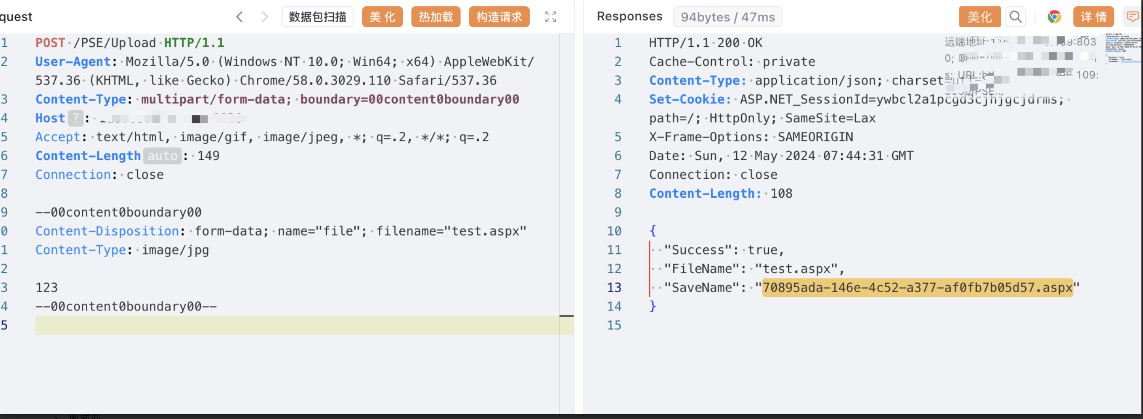Go back with the left chevron arrow
Viewport: 1143px width, 419px height.
[x=239, y=17]
